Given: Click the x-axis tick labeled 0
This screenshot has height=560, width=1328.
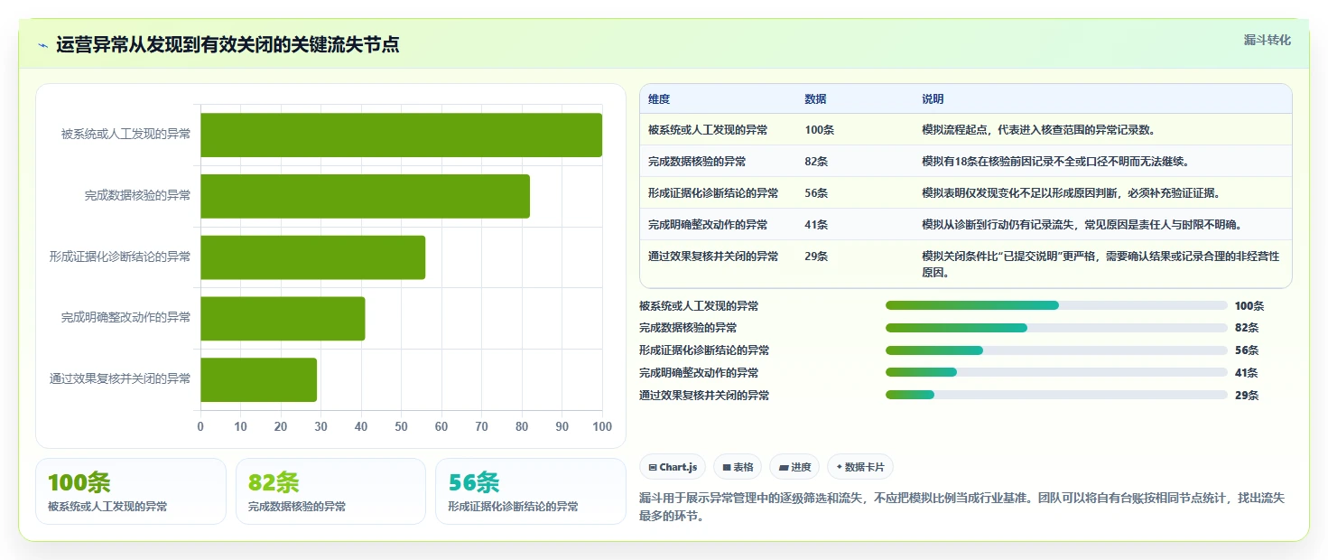Looking at the screenshot, I should [200, 426].
